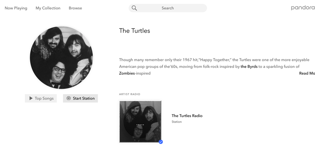Select The Turtles Radio station thumbnail
Viewport: 315px width, 145px height.
click(x=140, y=121)
